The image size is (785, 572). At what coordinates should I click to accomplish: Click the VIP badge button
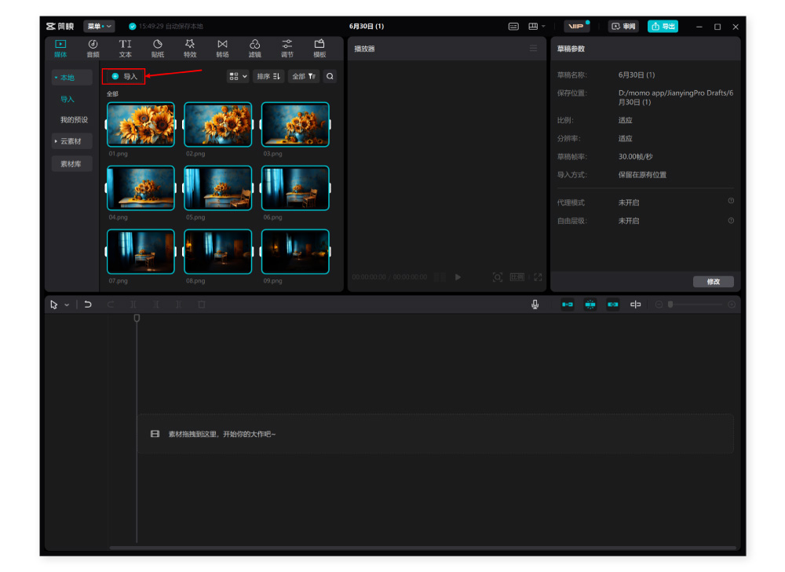point(576,26)
